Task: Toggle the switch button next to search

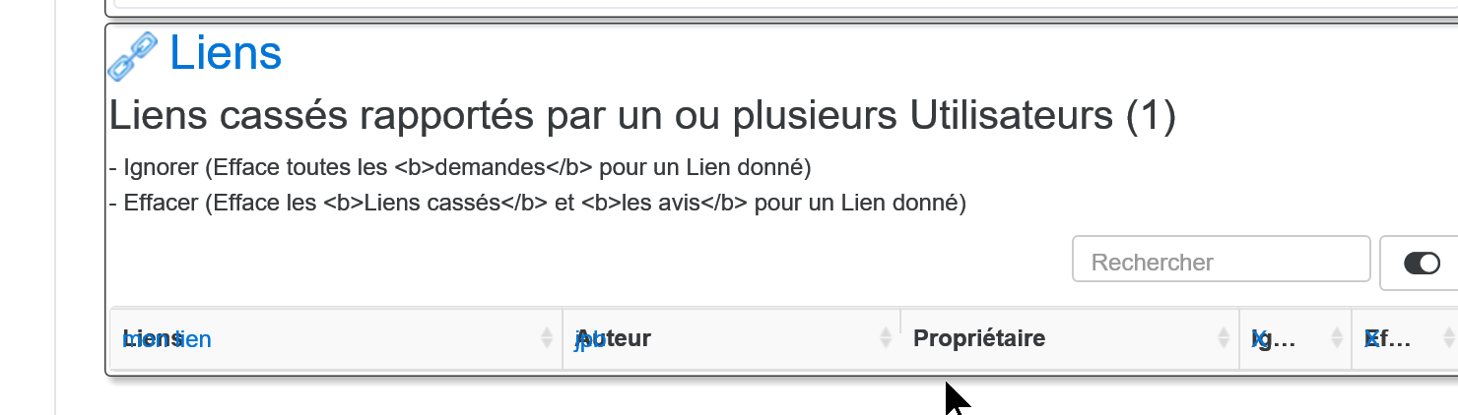Action: (1421, 263)
